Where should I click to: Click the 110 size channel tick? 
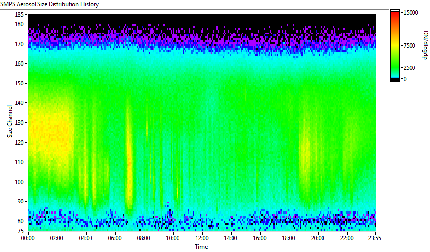coord(19,162)
